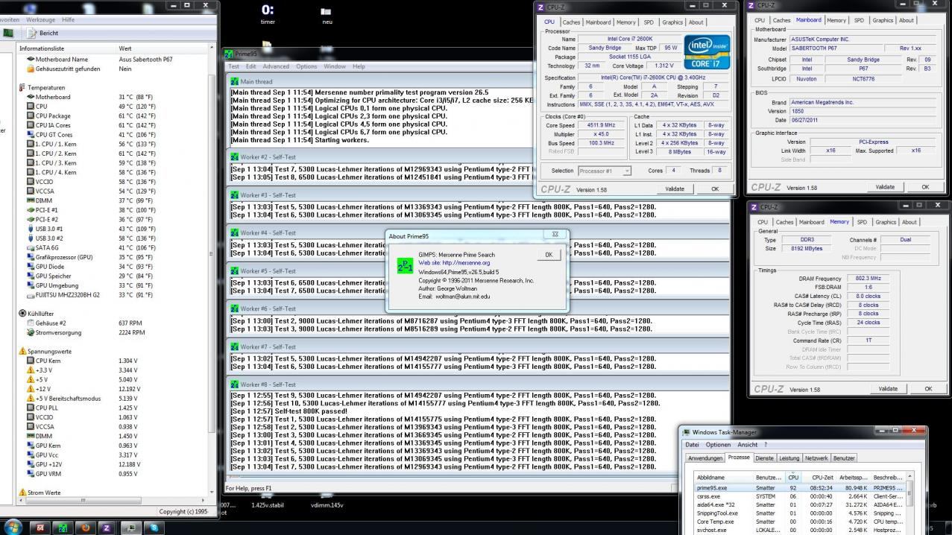Click the Strom Werte warning icon
The width and height of the screenshot is (952, 535).
click(22, 493)
